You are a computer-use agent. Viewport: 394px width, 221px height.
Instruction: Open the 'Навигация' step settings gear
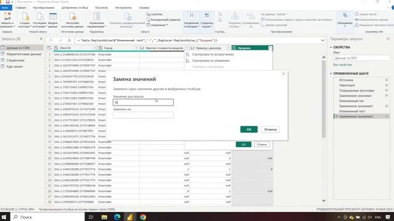[x=387, y=85]
